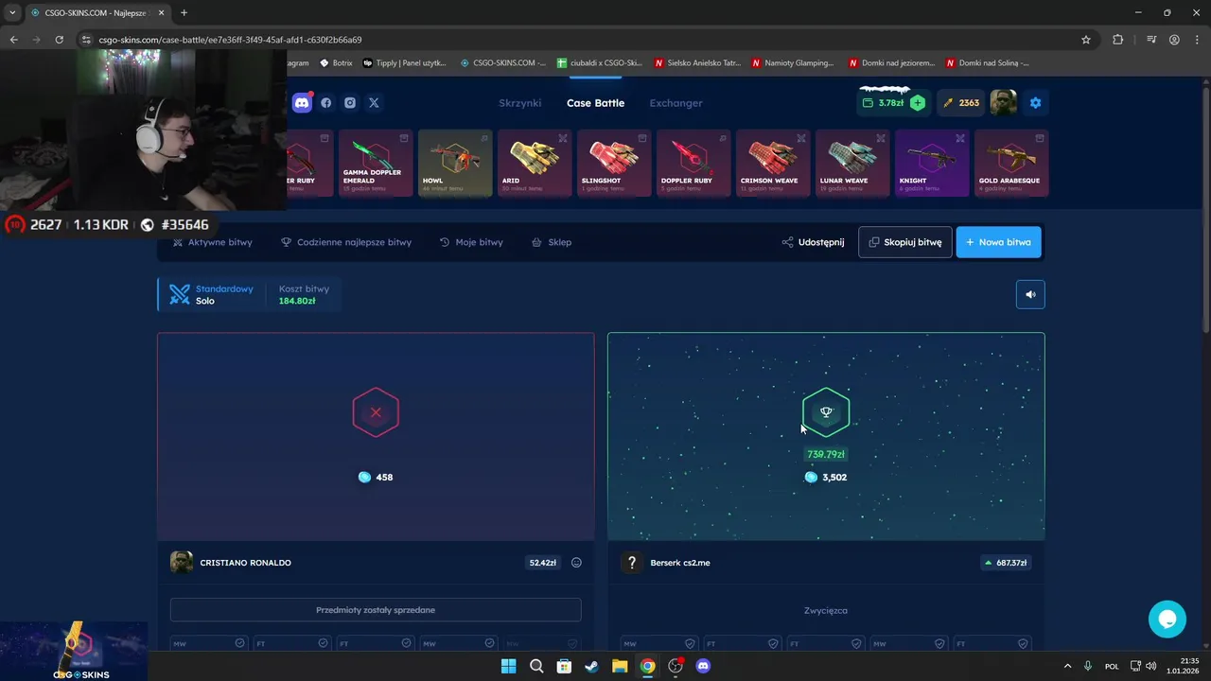The image size is (1211, 681).
Task: Click the emoji icon beside 52.42zł
Action: click(x=576, y=563)
